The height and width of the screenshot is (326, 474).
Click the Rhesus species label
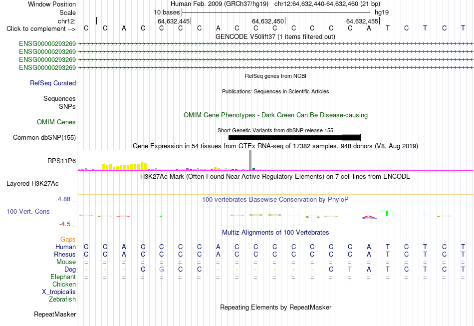pos(65,254)
